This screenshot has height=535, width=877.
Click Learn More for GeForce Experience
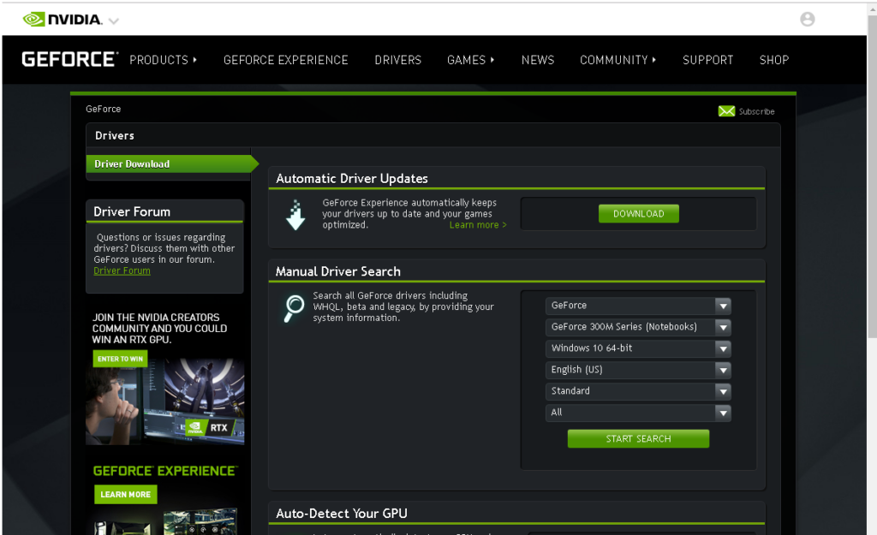pyautogui.click(x=125, y=494)
